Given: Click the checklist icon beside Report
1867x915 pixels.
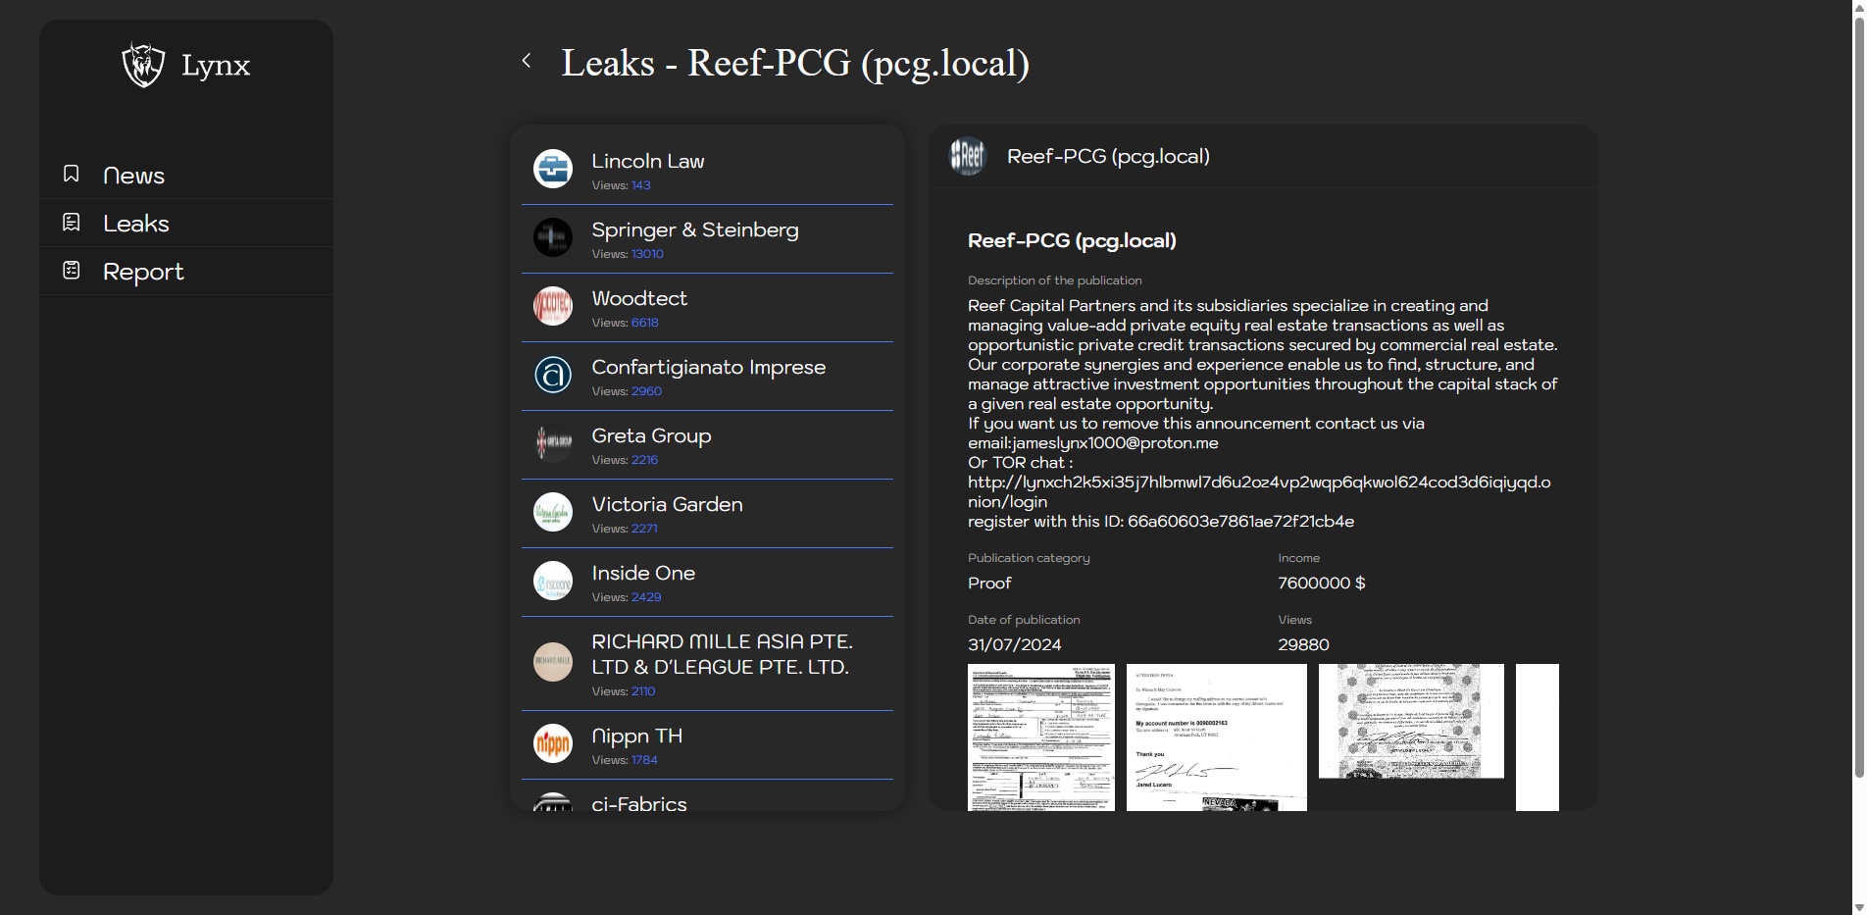Looking at the screenshot, I should tap(72, 270).
